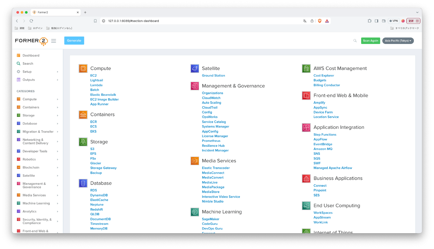Open the Cost Explorer link
The width and height of the screenshot is (434, 249).
pos(324,76)
